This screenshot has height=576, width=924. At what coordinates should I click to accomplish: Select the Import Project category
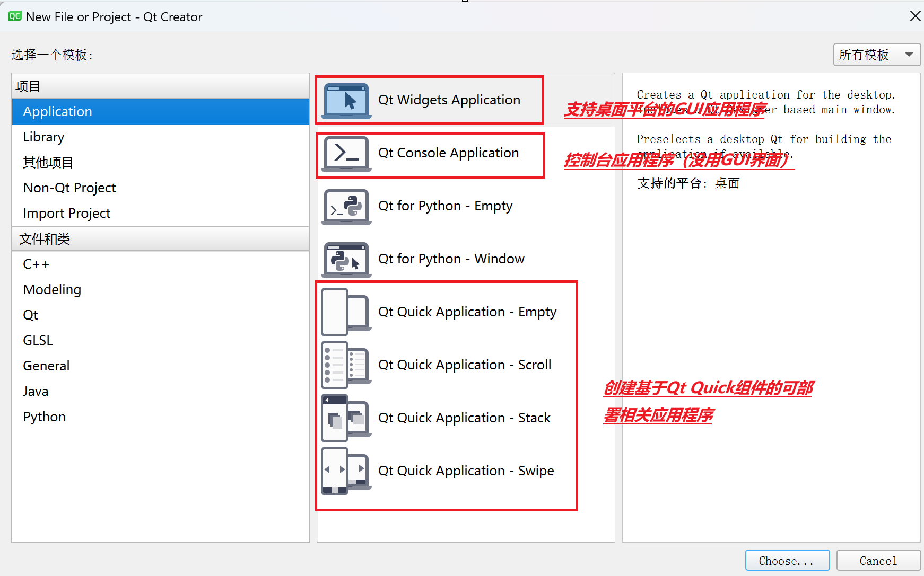[160, 214]
